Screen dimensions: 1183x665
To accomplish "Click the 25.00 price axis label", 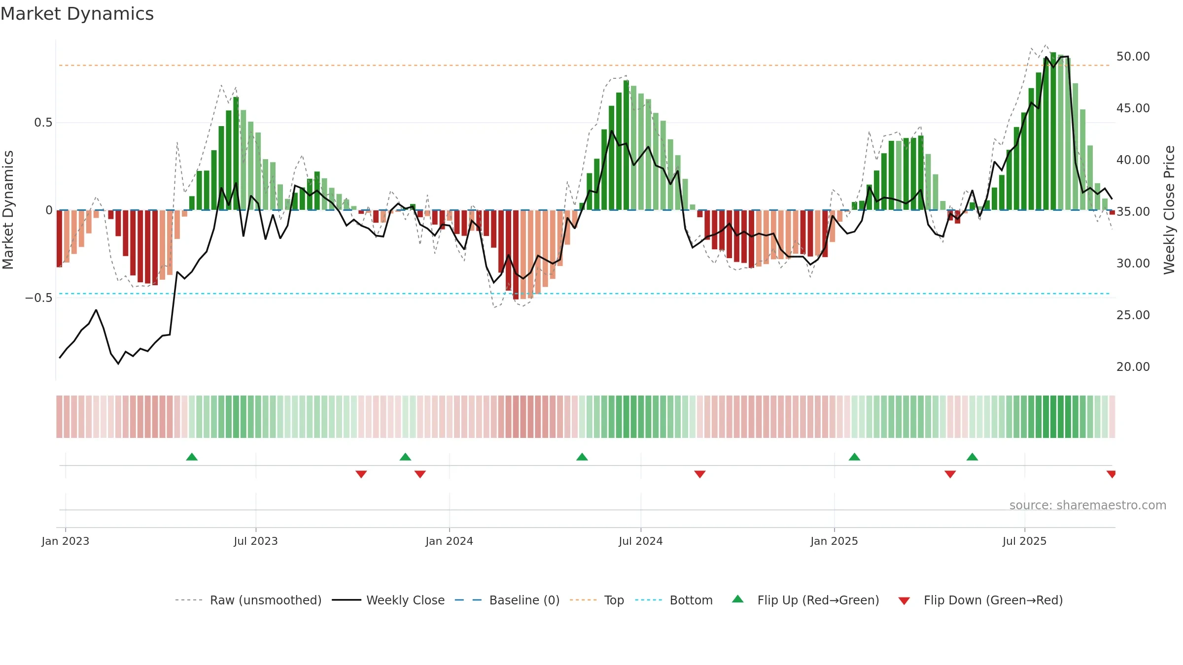I will (1133, 315).
